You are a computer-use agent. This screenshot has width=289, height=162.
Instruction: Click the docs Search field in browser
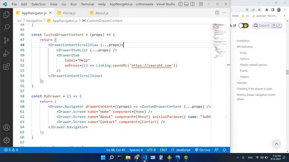[267, 26]
